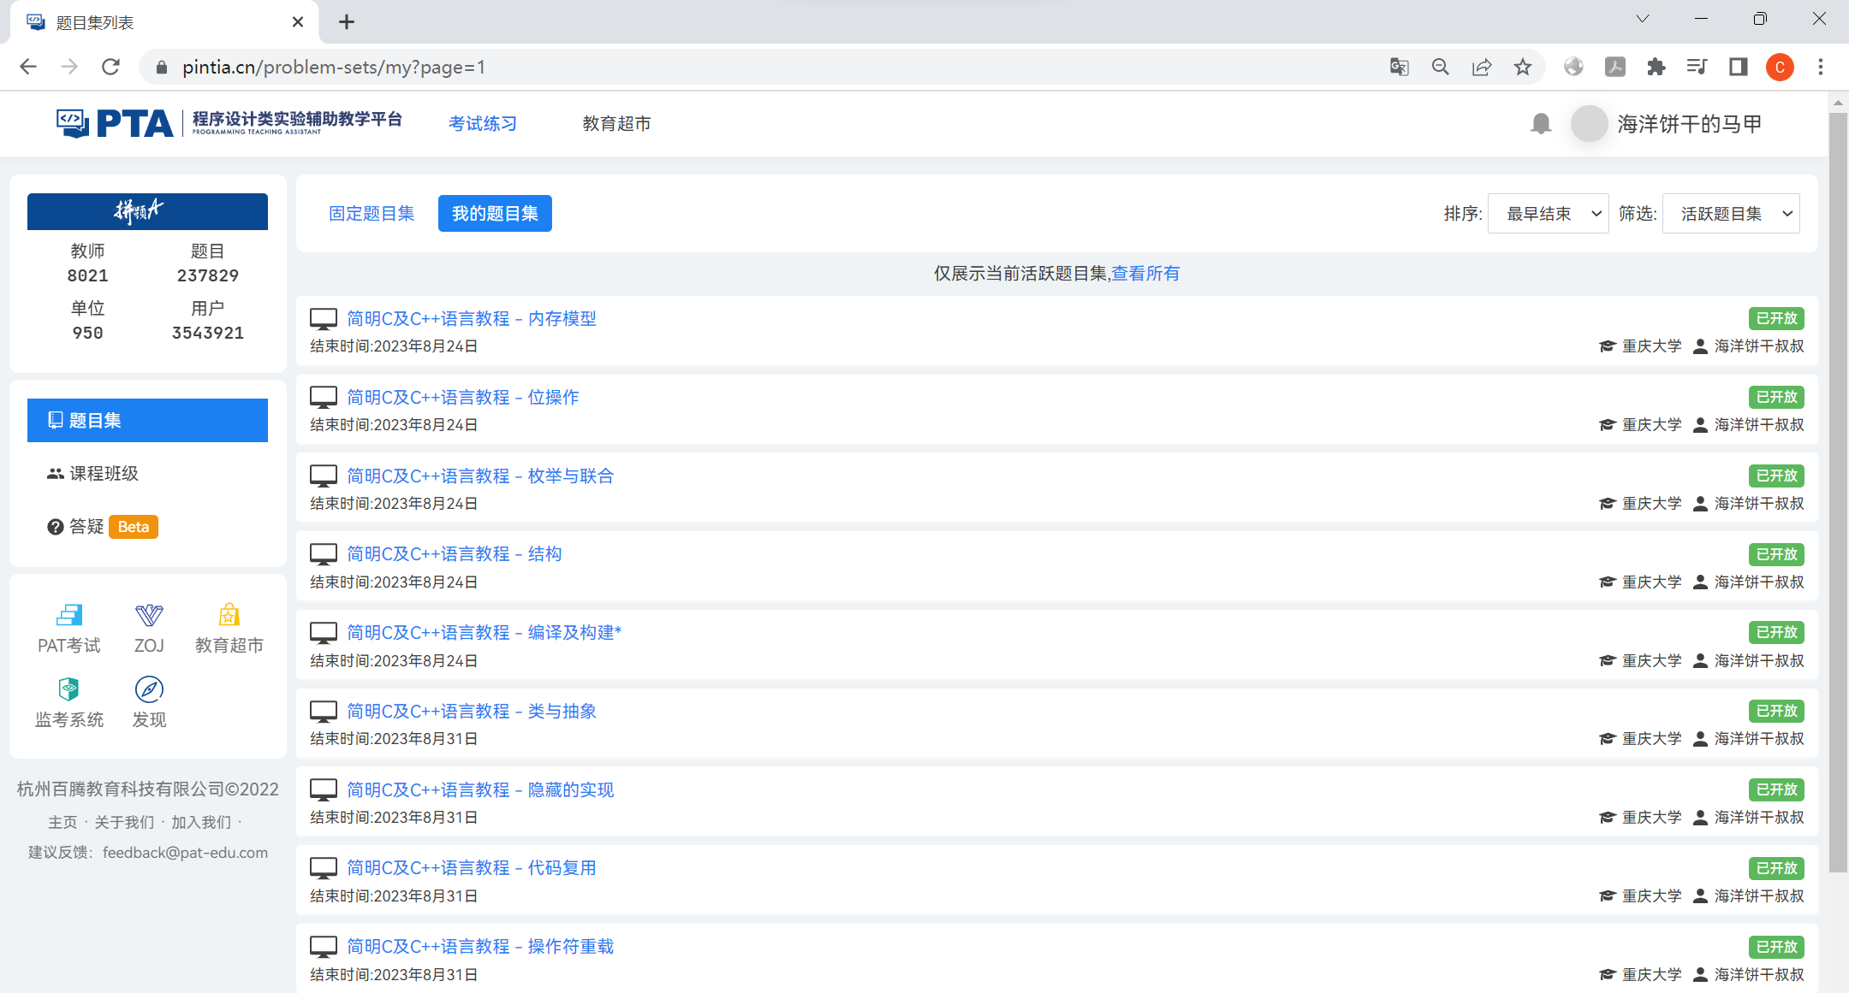Click the notification bell icon

1541,124
